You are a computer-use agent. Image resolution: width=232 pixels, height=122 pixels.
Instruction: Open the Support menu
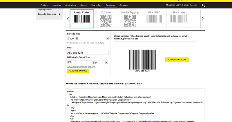pyautogui.click(x=84, y=5)
